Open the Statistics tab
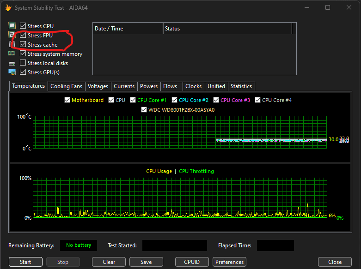 pos(241,86)
